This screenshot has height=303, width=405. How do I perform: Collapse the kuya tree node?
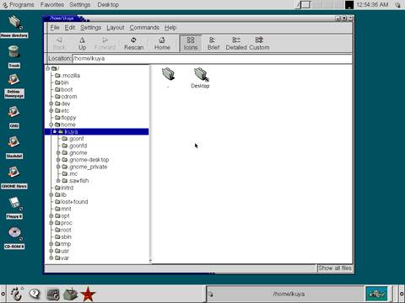click(x=55, y=131)
